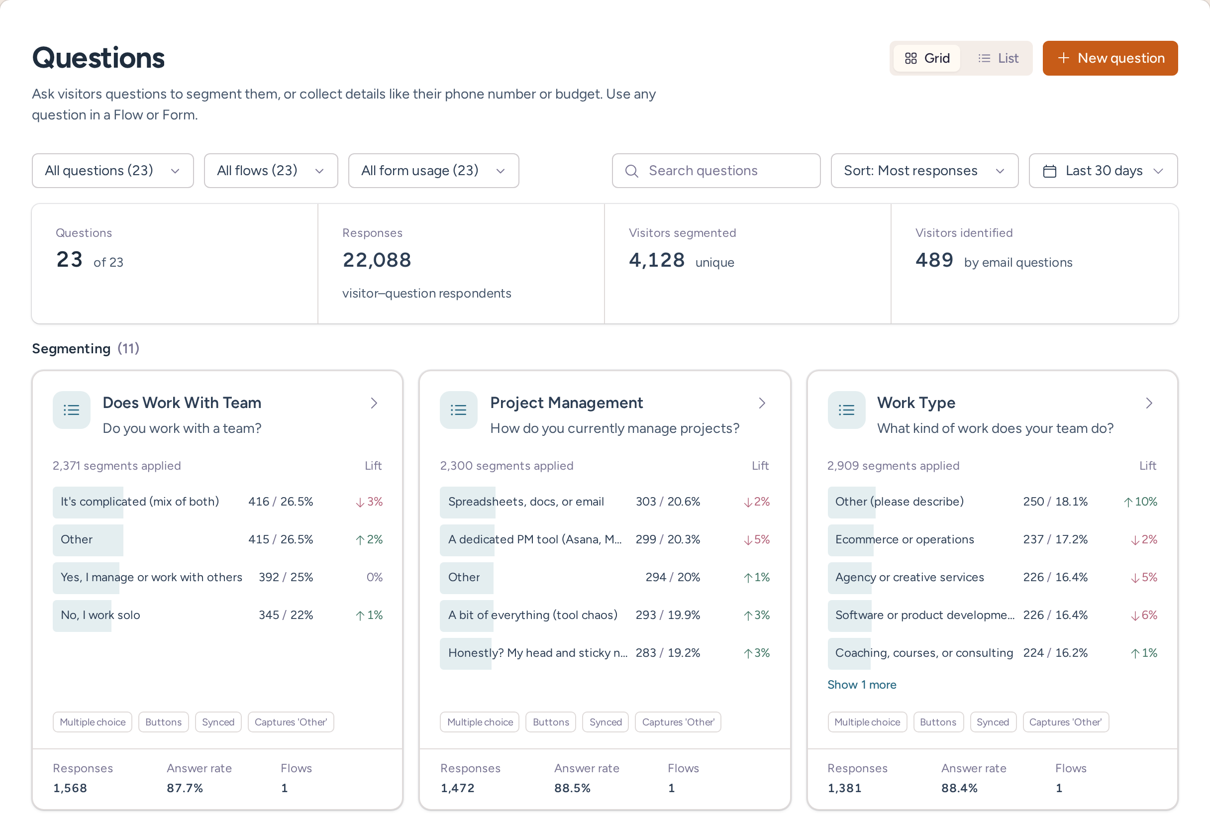Select 'No, I work solo' segment row
This screenshot has width=1210, height=820.
tap(217, 615)
